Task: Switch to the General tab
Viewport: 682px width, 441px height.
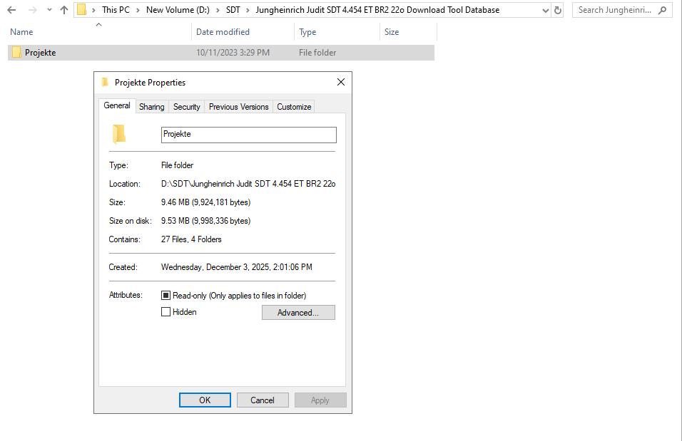Action: (x=116, y=105)
